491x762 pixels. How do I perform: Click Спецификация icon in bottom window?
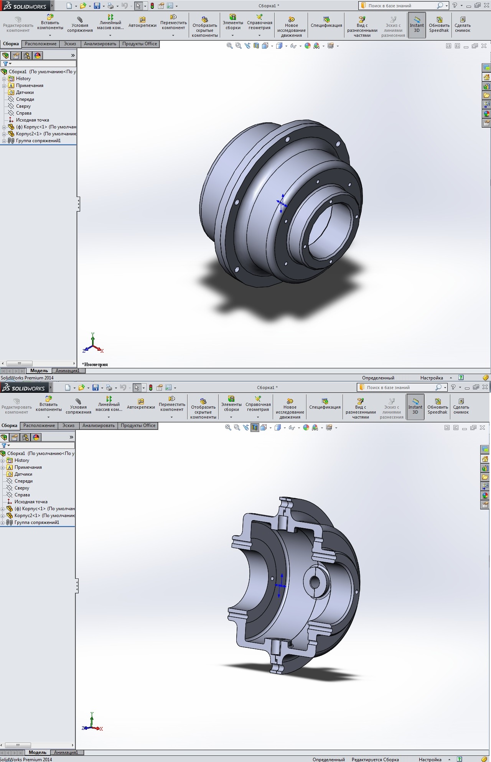[325, 401]
